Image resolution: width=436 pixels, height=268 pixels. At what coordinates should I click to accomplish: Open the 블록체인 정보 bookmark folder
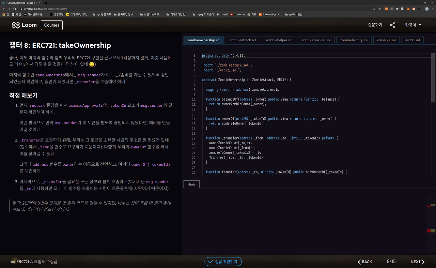pos(124,14)
